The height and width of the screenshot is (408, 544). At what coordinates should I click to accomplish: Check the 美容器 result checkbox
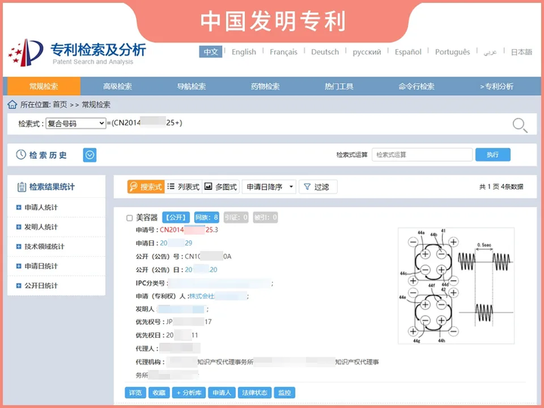point(129,218)
